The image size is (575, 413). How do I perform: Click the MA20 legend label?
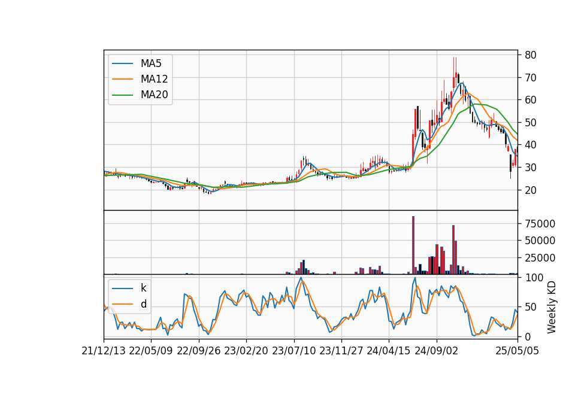click(154, 95)
